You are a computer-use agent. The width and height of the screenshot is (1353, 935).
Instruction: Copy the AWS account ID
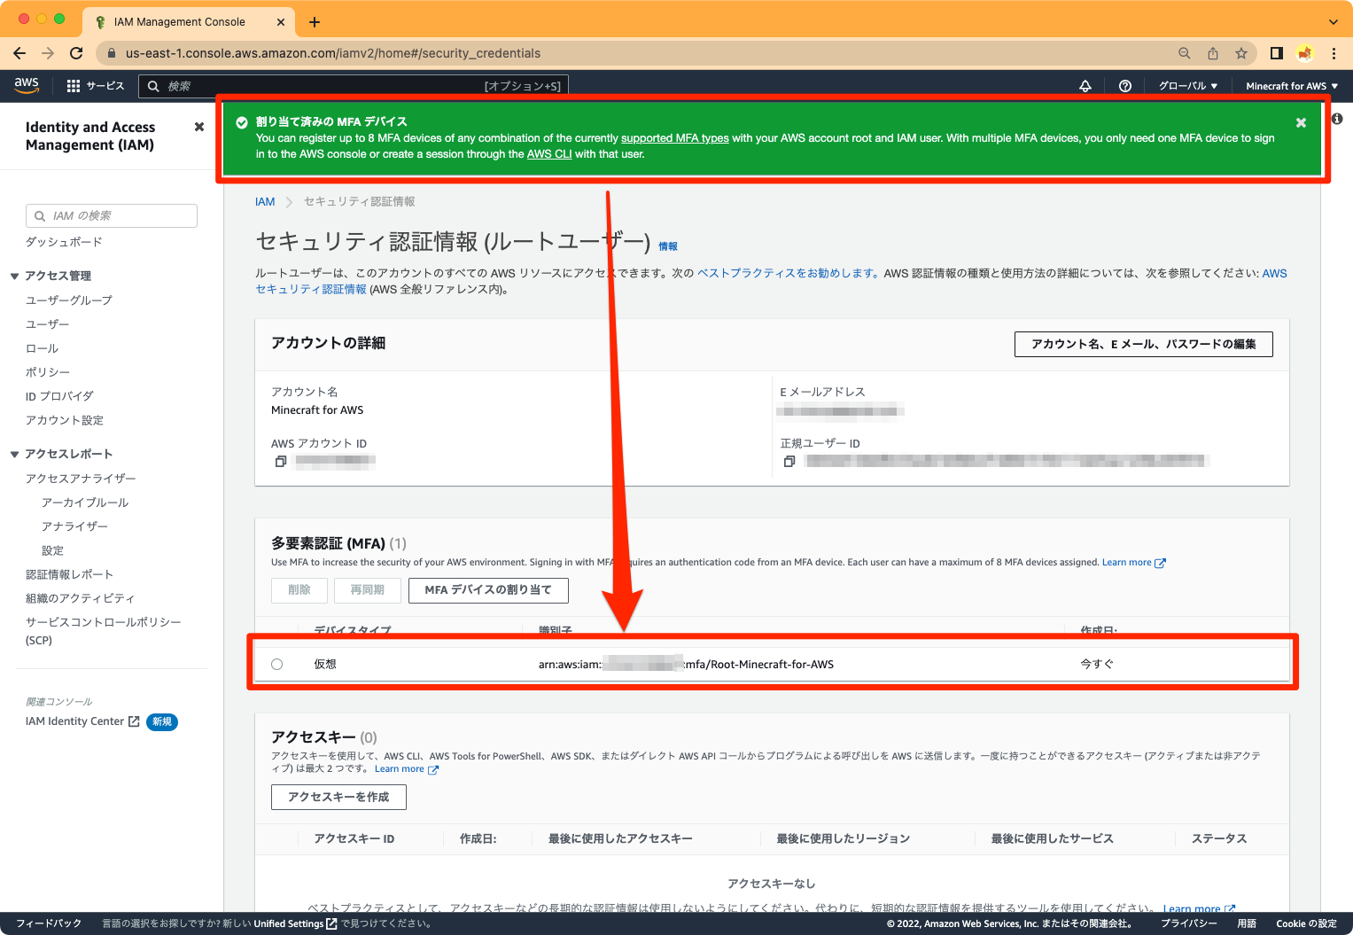[281, 461]
